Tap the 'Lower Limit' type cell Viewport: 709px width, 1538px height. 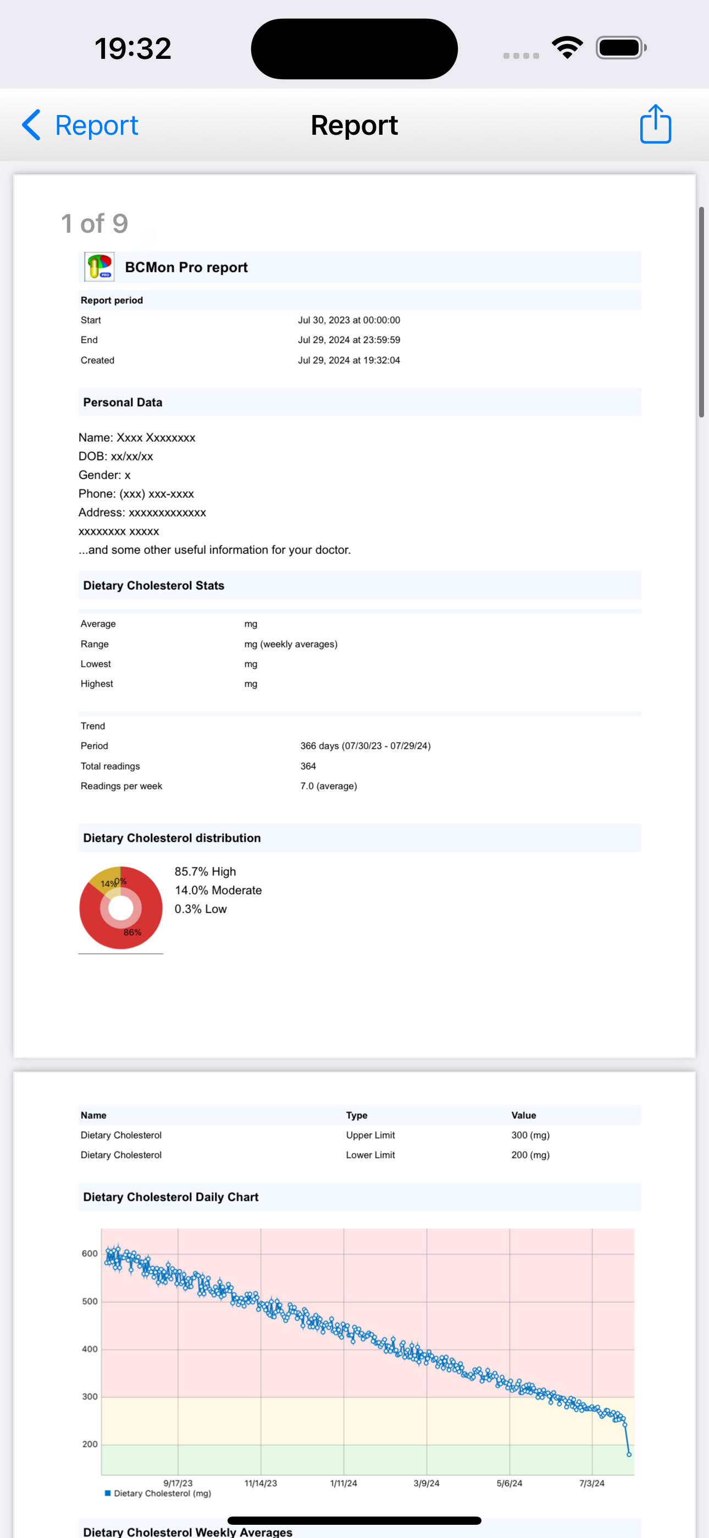click(370, 1155)
